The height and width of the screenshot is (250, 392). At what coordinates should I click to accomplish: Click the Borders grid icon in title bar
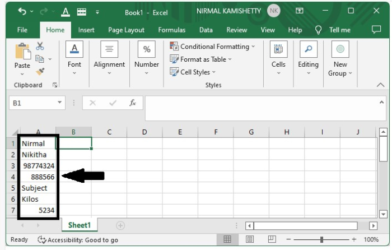(x=82, y=12)
